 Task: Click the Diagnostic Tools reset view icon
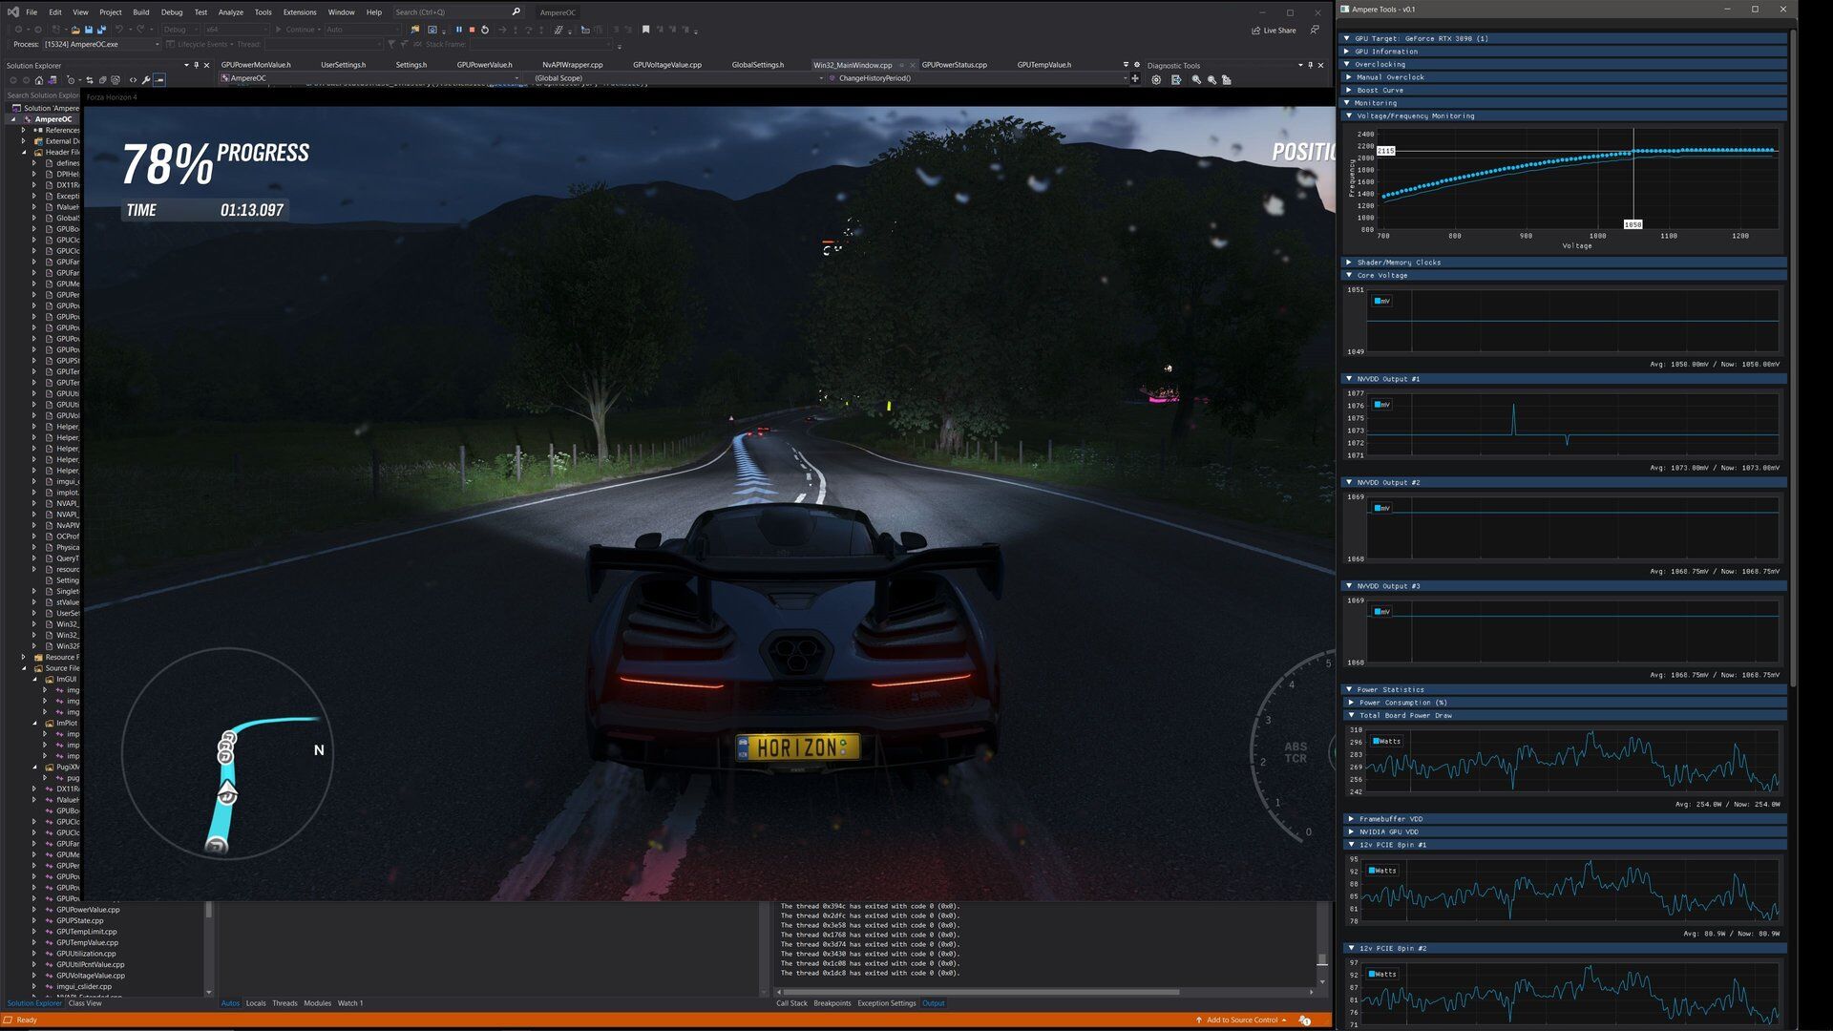pos(1227,80)
